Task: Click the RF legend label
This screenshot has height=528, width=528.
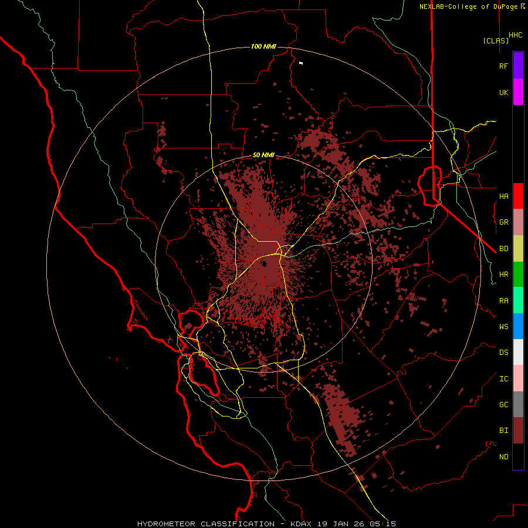Action: 503,66
